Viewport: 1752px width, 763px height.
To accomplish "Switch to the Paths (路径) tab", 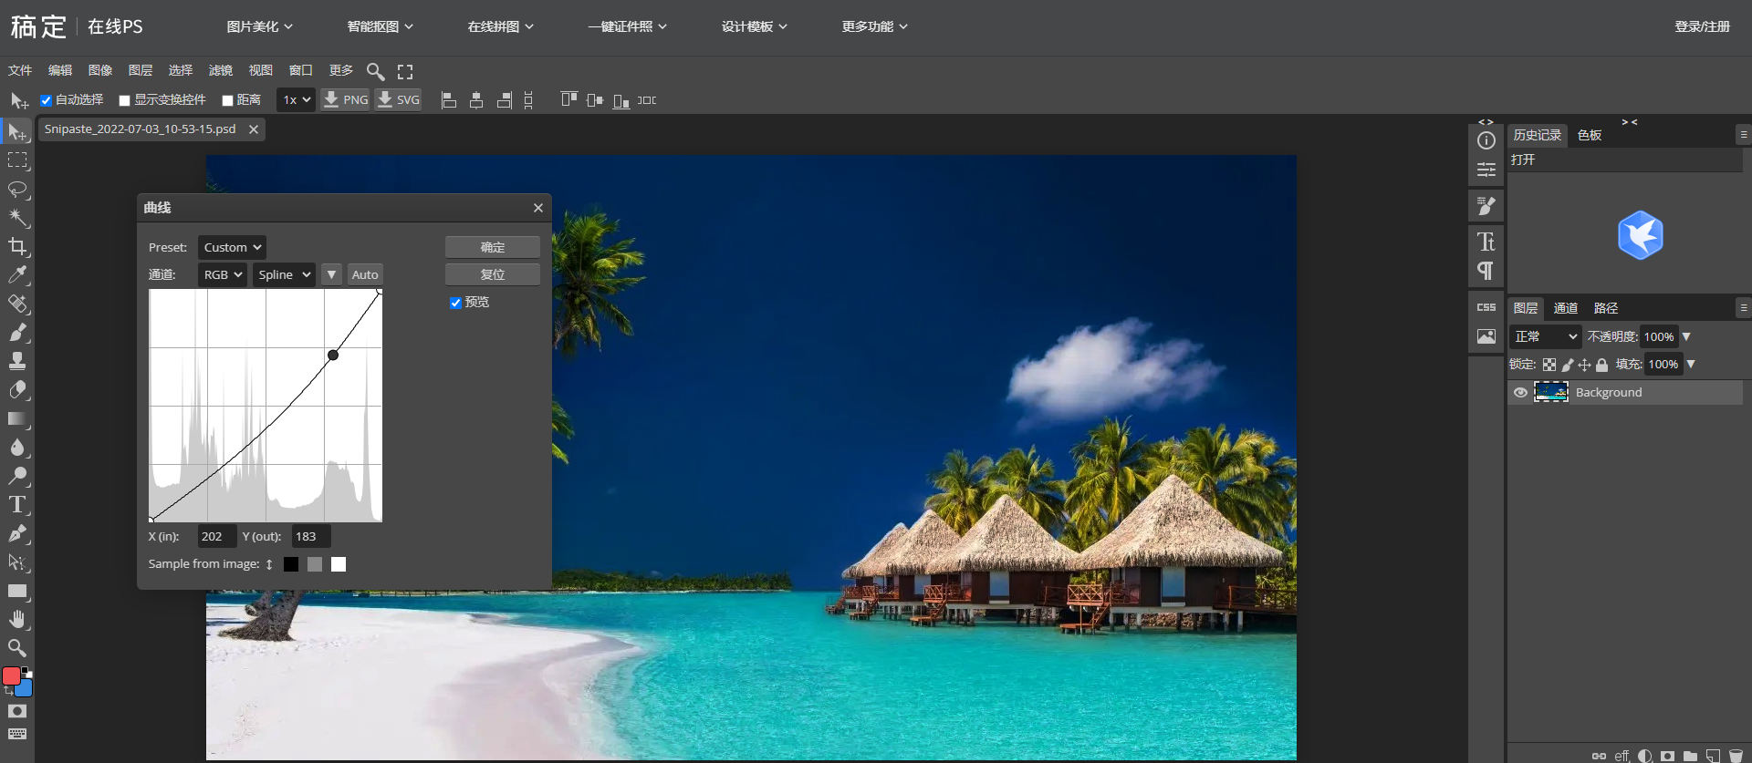I will (x=1605, y=308).
